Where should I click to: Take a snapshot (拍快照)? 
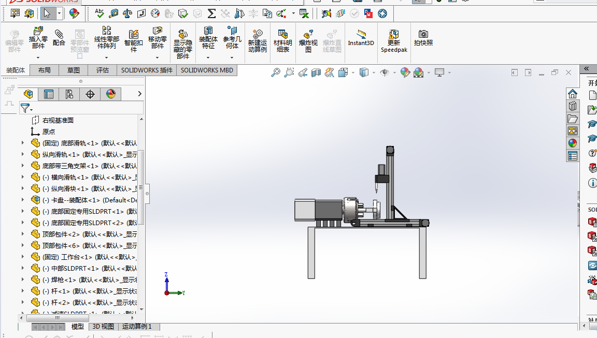coord(423,38)
